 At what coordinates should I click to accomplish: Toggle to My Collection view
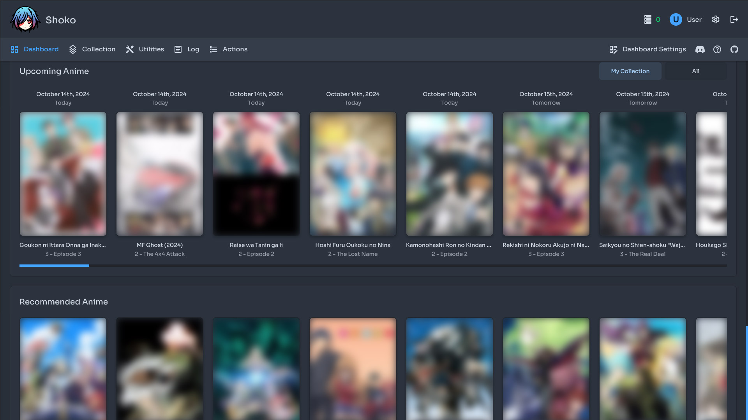pyautogui.click(x=630, y=71)
